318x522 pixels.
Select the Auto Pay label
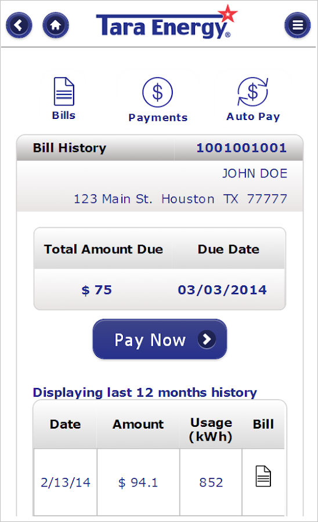253,117
